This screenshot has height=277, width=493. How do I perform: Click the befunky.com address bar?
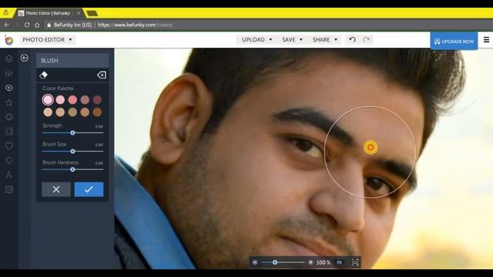point(136,25)
